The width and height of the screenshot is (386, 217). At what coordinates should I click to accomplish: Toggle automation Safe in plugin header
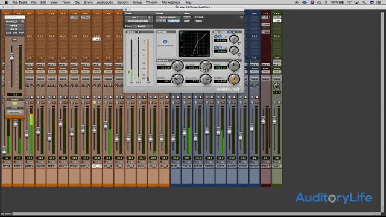pyautogui.click(x=187, y=21)
